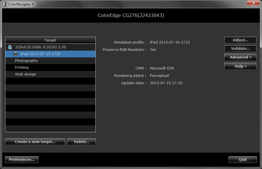Image resolution: width=262 pixels, height=169 pixels.
Task: Choose the Photography target
Action: (x=50, y=61)
